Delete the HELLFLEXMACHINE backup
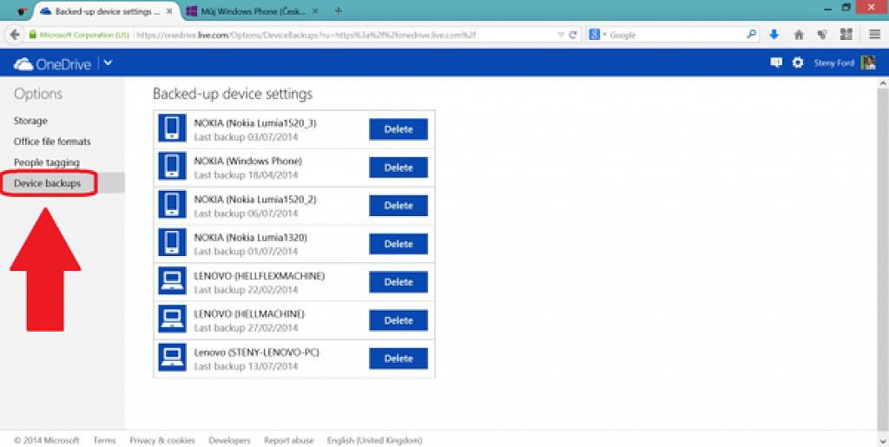The image size is (889, 447). (x=398, y=282)
